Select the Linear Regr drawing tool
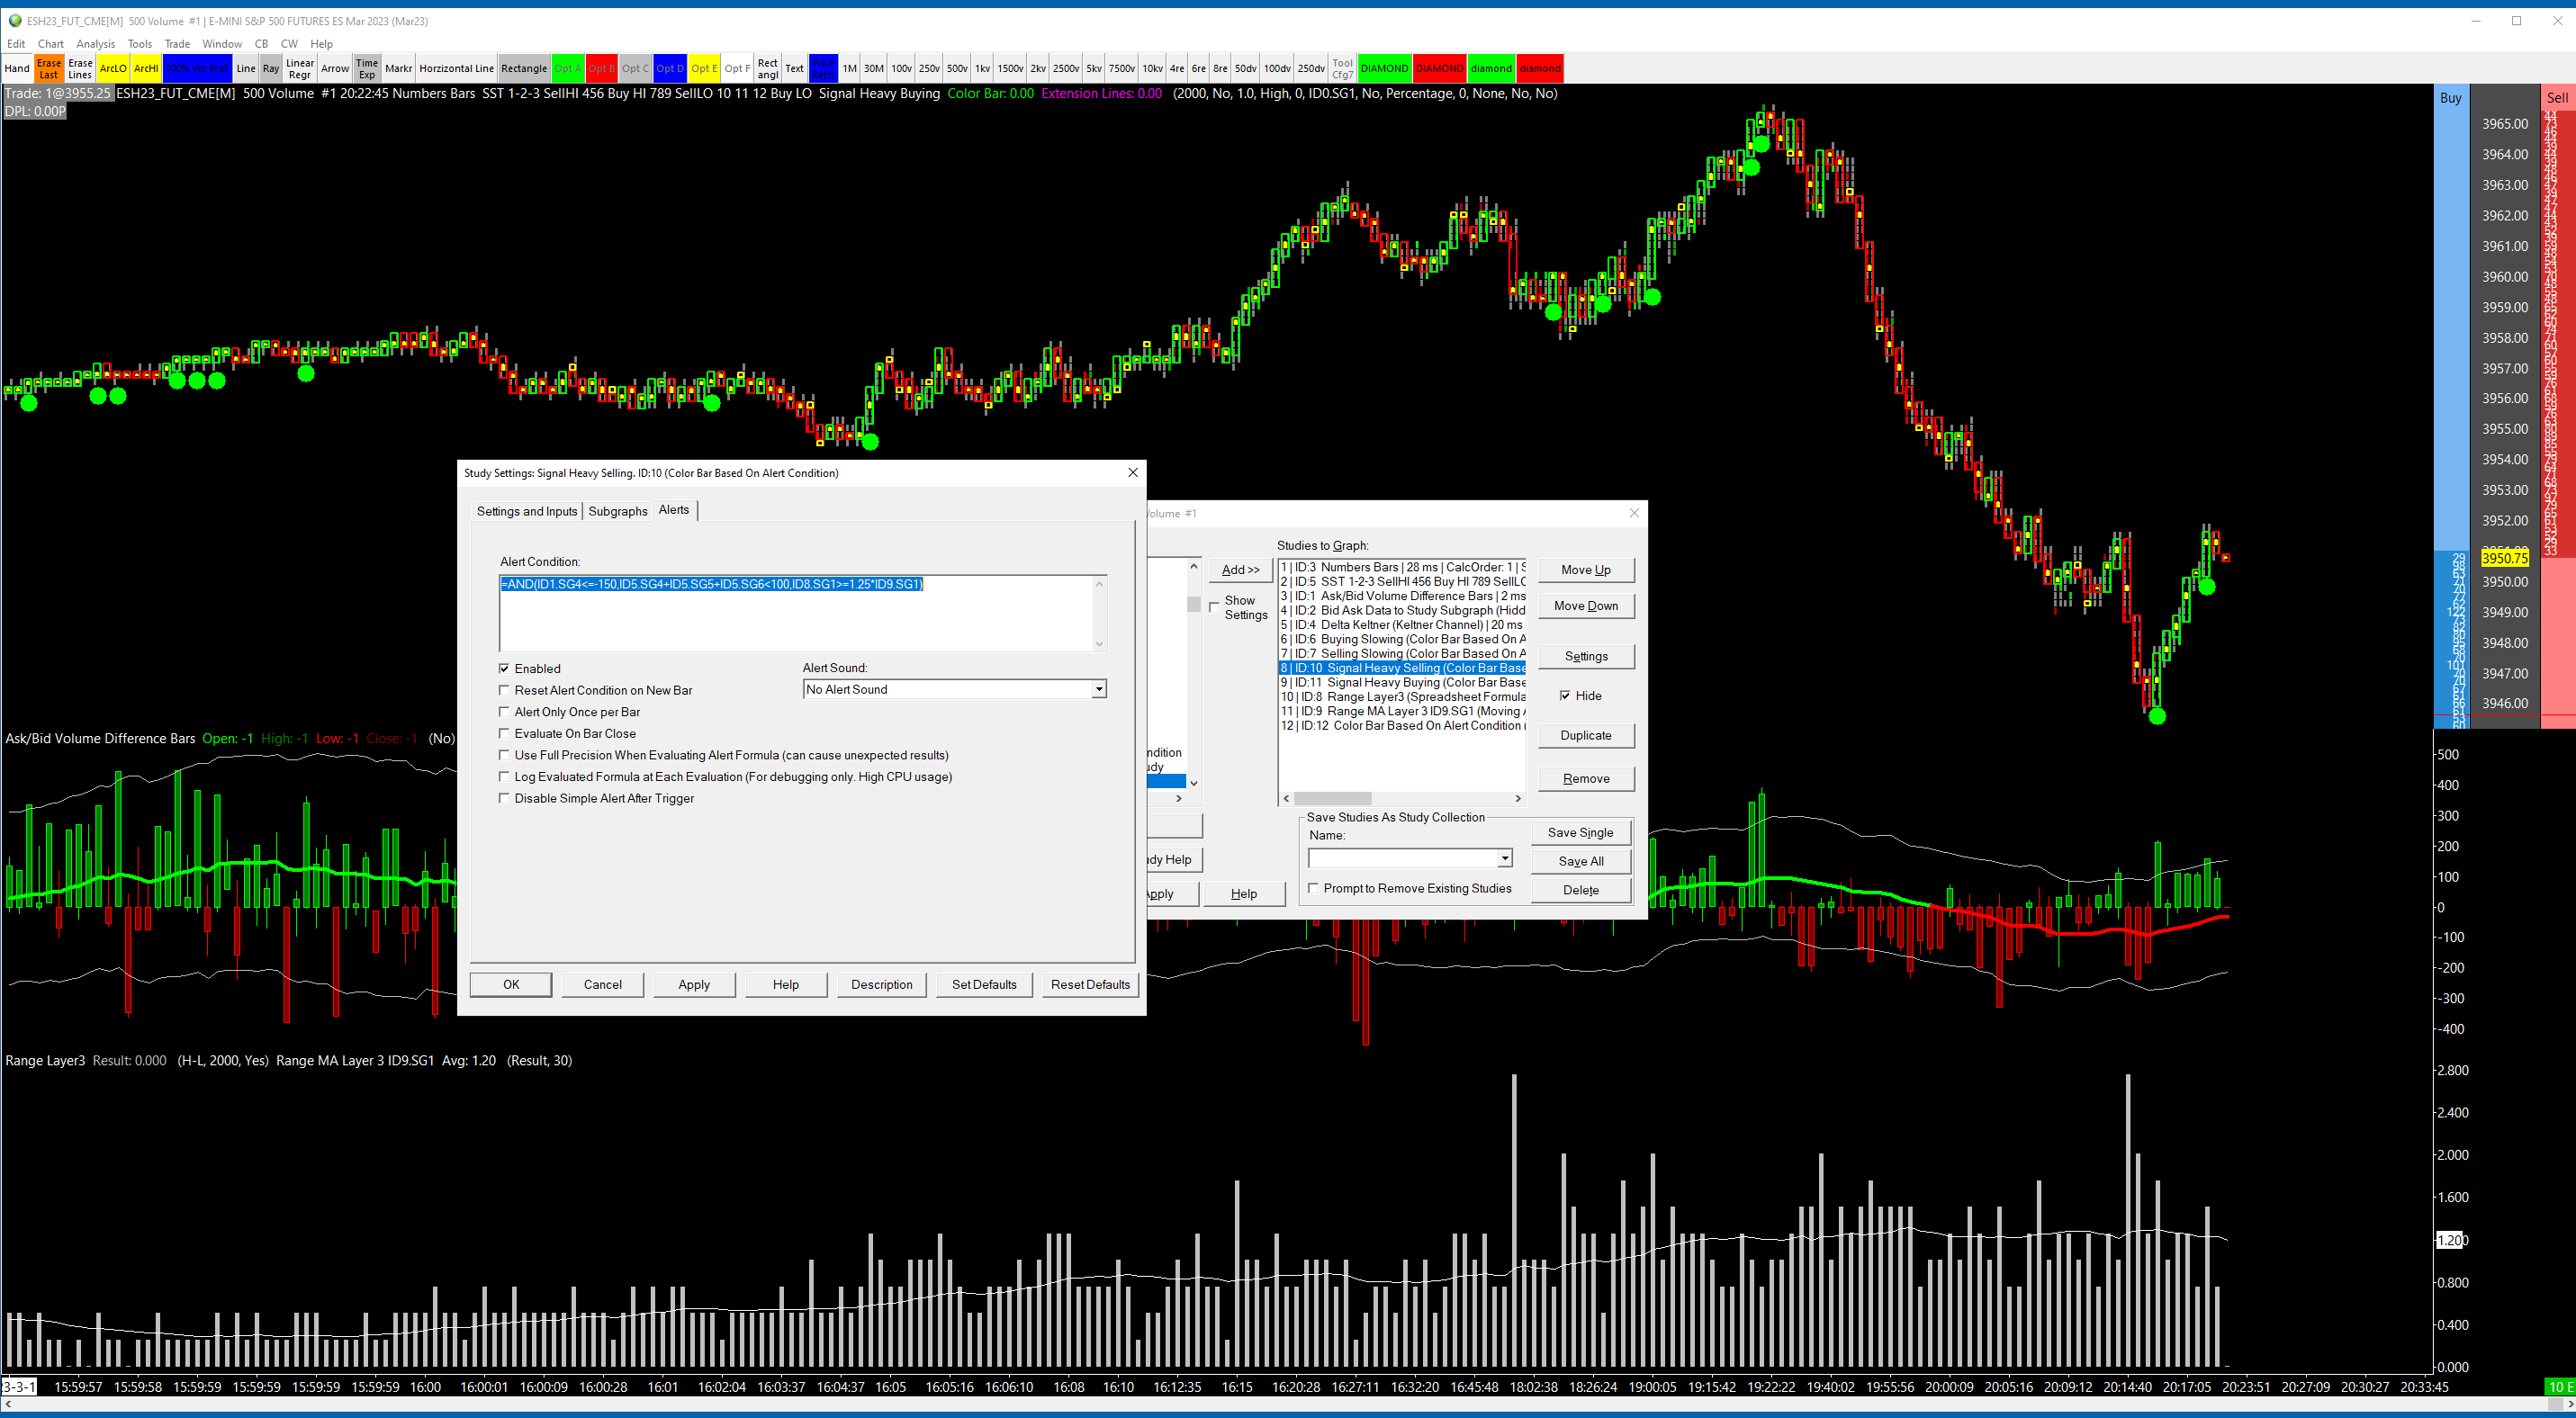This screenshot has width=2576, height=1418. click(x=299, y=69)
